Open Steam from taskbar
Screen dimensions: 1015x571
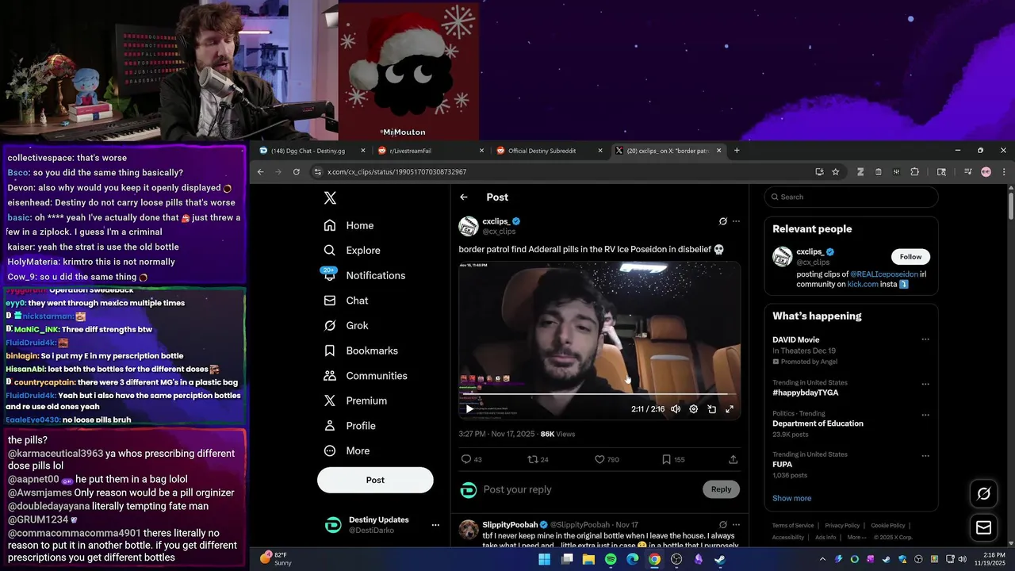[719, 559]
